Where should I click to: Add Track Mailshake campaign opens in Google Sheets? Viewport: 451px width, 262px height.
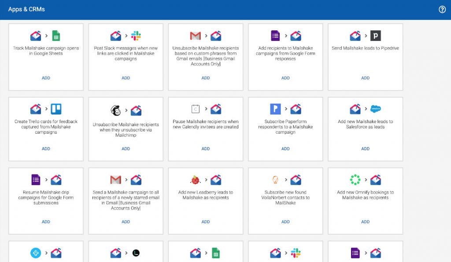pyautogui.click(x=46, y=78)
